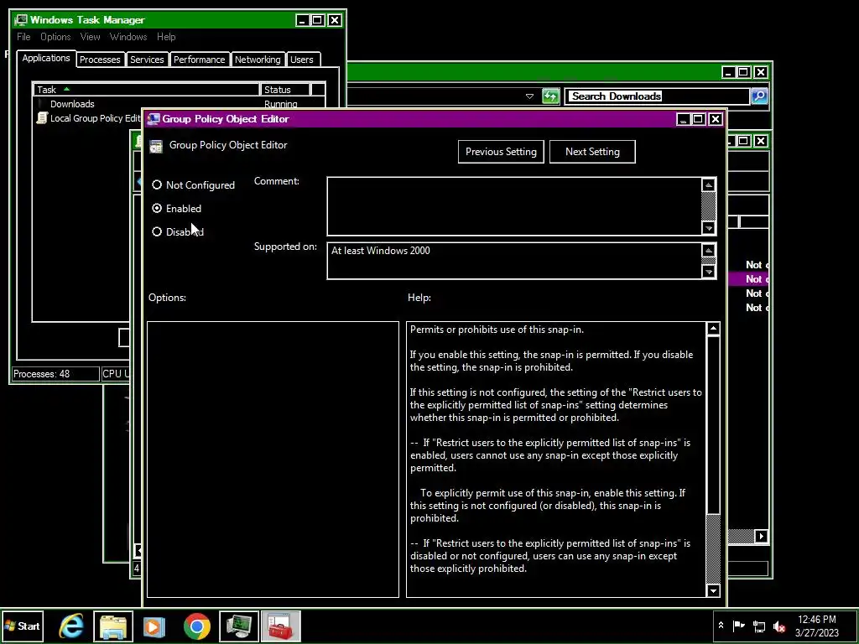Viewport: 859px width, 644px height.
Task: Switch to the Processes tab
Action: (x=100, y=60)
